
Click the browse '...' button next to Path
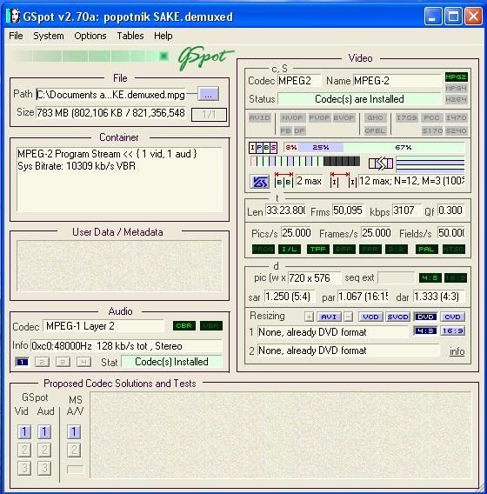208,94
